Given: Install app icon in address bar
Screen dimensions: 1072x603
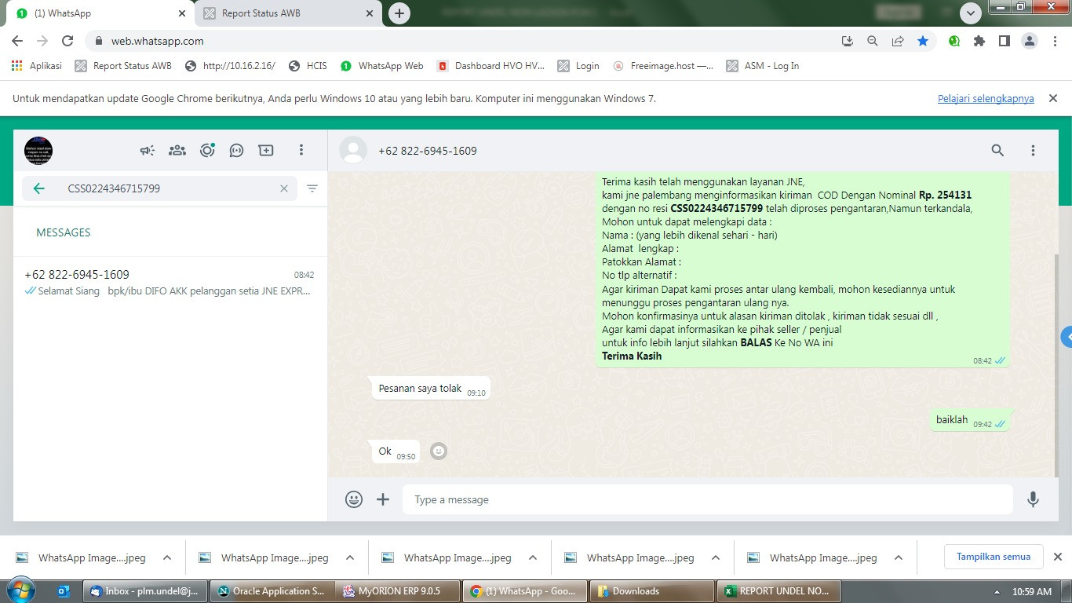Looking at the screenshot, I should tap(848, 41).
